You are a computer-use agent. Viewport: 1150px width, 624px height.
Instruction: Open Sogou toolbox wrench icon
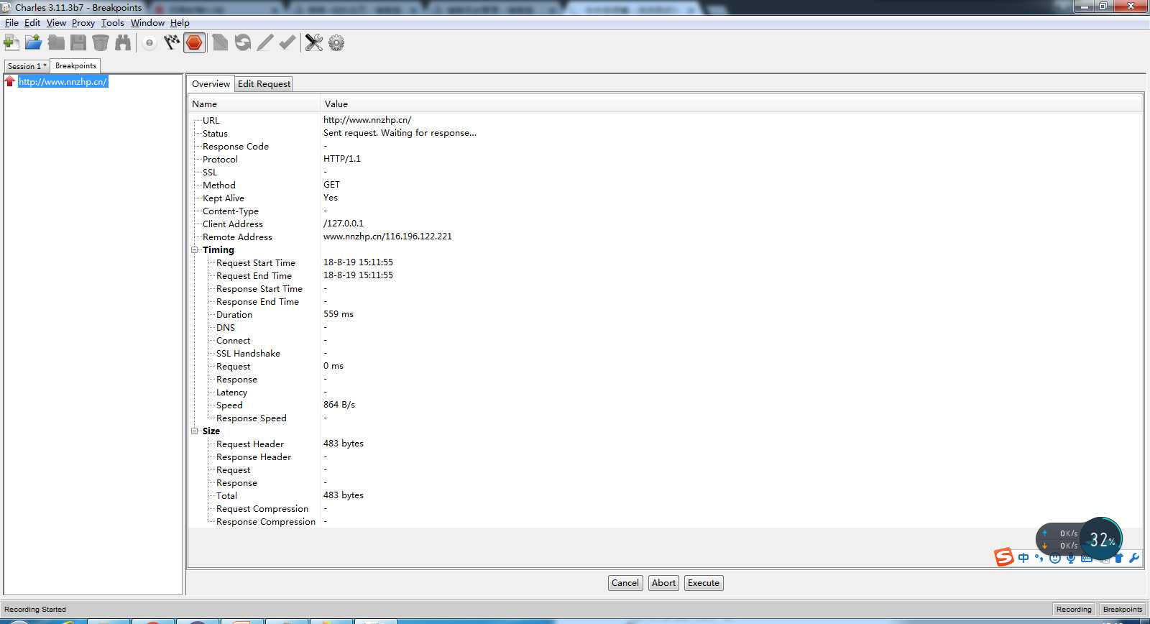tap(1134, 558)
